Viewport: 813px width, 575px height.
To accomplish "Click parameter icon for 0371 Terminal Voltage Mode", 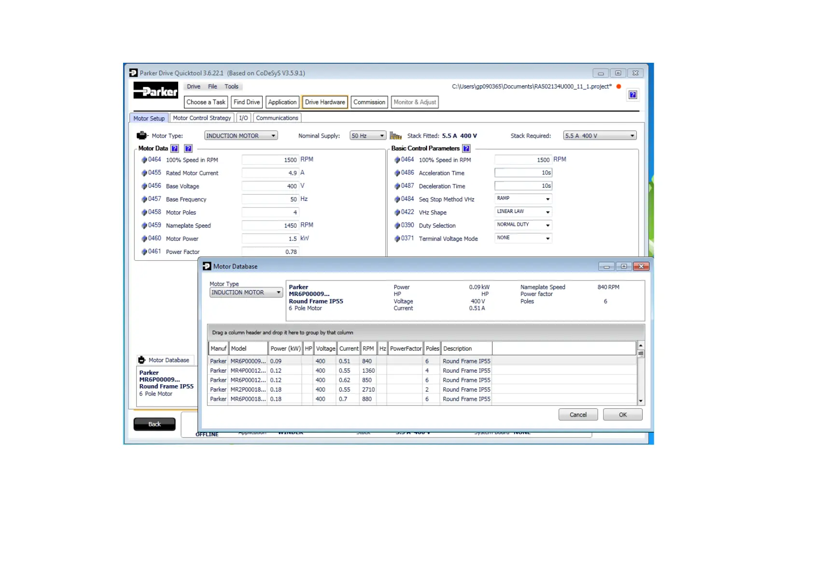I will [x=397, y=238].
